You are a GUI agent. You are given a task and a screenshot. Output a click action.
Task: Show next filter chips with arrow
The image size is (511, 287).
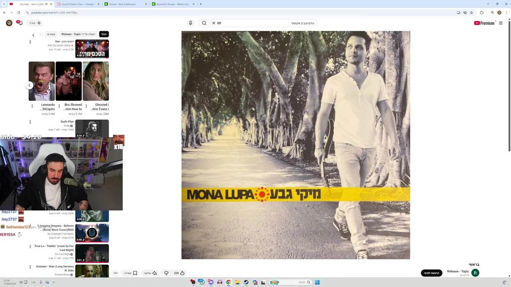pos(33,35)
